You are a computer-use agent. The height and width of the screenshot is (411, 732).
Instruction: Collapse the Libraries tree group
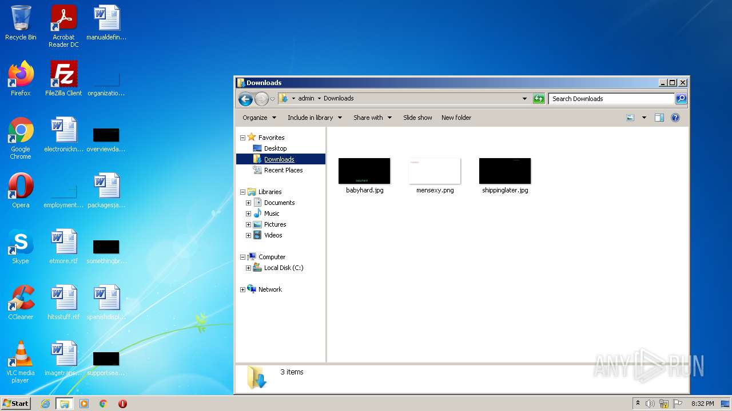(x=242, y=192)
